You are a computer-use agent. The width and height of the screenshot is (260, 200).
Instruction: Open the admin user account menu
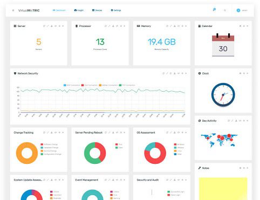click(x=242, y=10)
